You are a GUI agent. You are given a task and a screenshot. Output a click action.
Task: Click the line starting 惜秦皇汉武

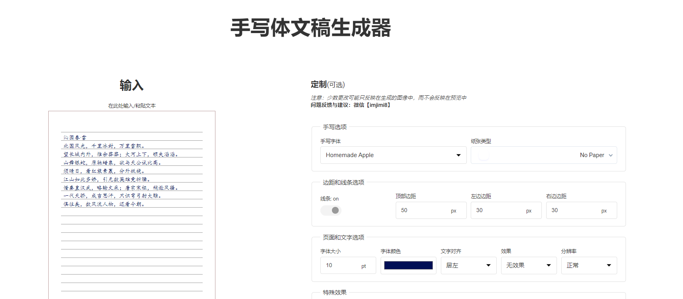point(120,188)
